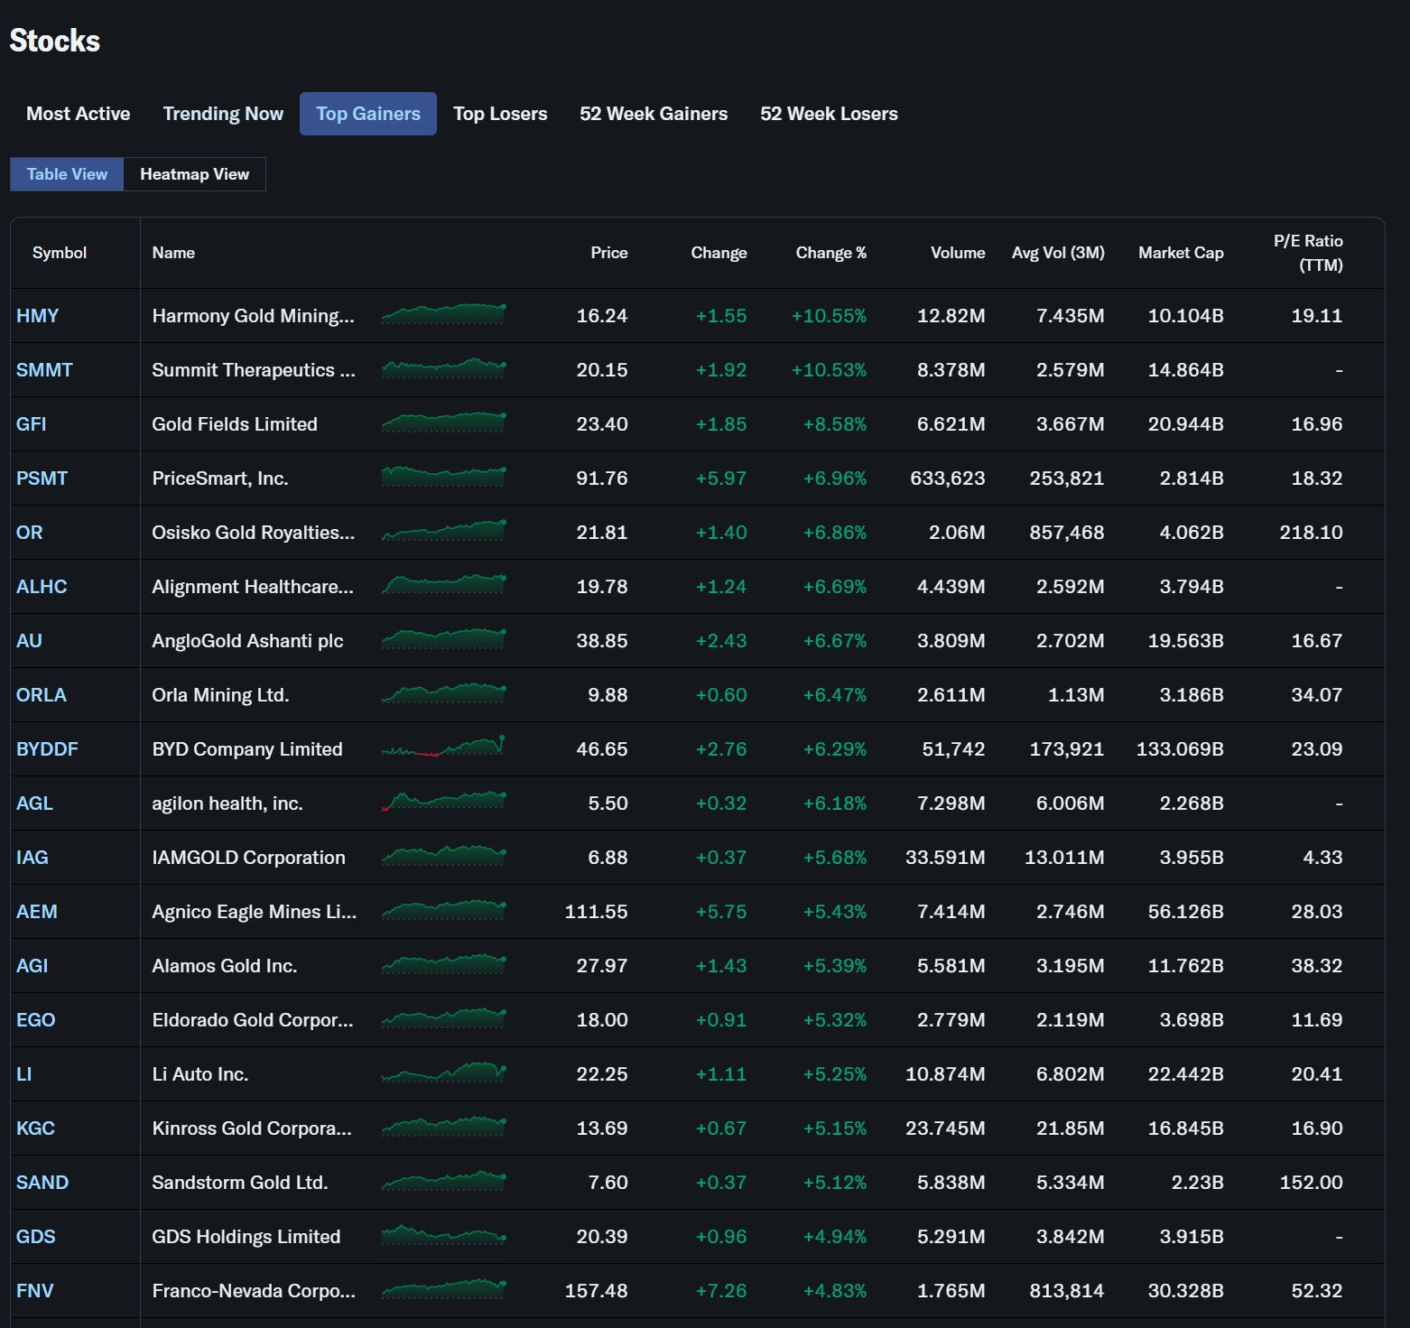Open OR ticker link

tap(29, 533)
